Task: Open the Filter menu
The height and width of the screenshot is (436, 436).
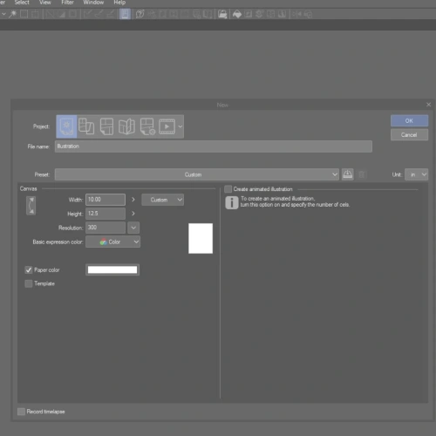Action: click(67, 3)
